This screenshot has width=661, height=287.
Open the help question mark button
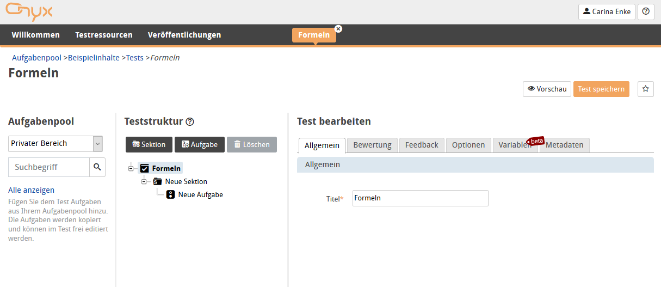(x=646, y=11)
